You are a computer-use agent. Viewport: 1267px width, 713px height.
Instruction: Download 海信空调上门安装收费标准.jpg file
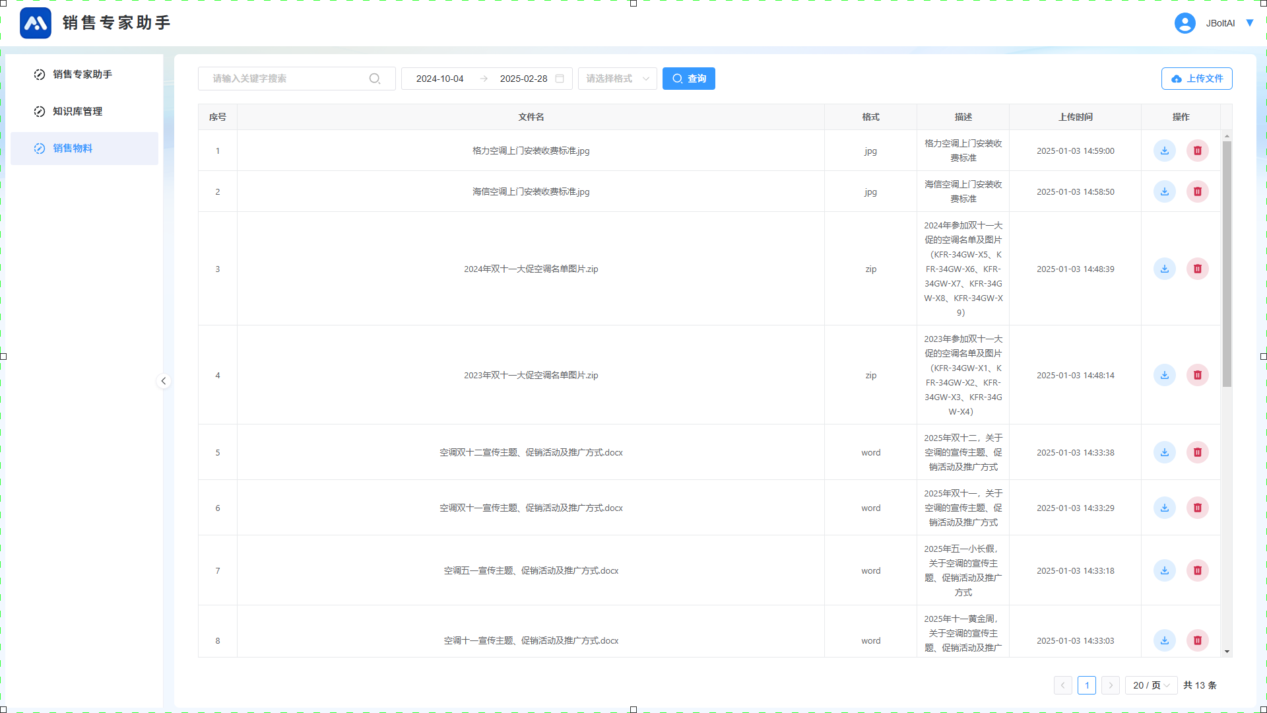pos(1165,191)
